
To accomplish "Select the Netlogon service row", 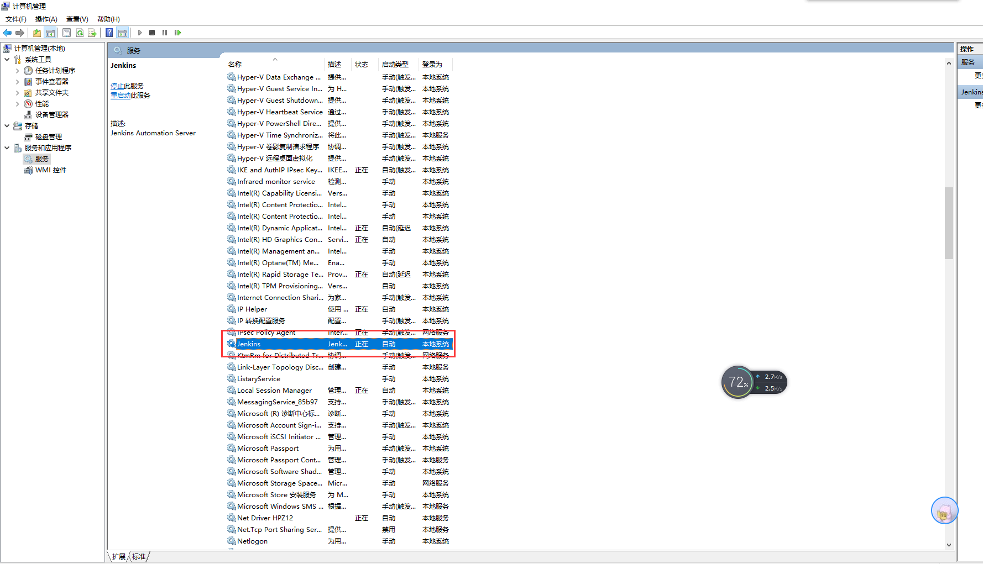I will click(x=339, y=541).
